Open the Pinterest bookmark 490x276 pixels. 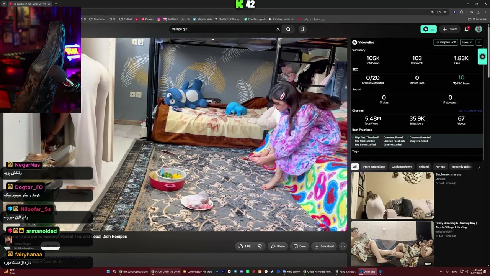click(147, 19)
